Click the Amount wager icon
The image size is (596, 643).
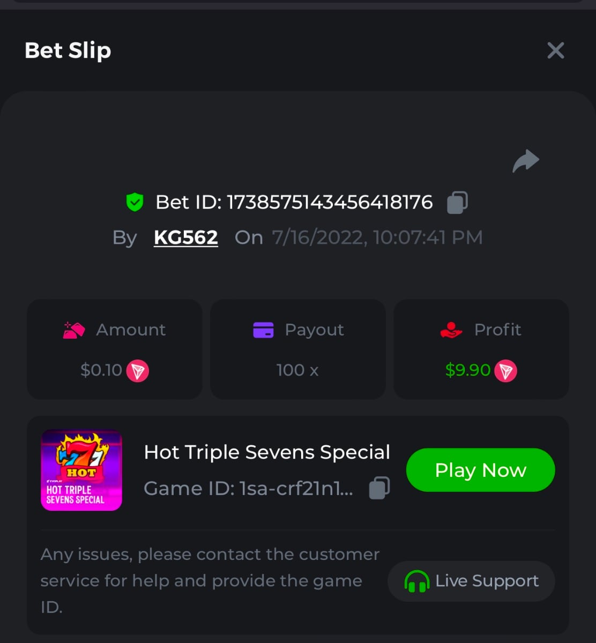(x=74, y=330)
